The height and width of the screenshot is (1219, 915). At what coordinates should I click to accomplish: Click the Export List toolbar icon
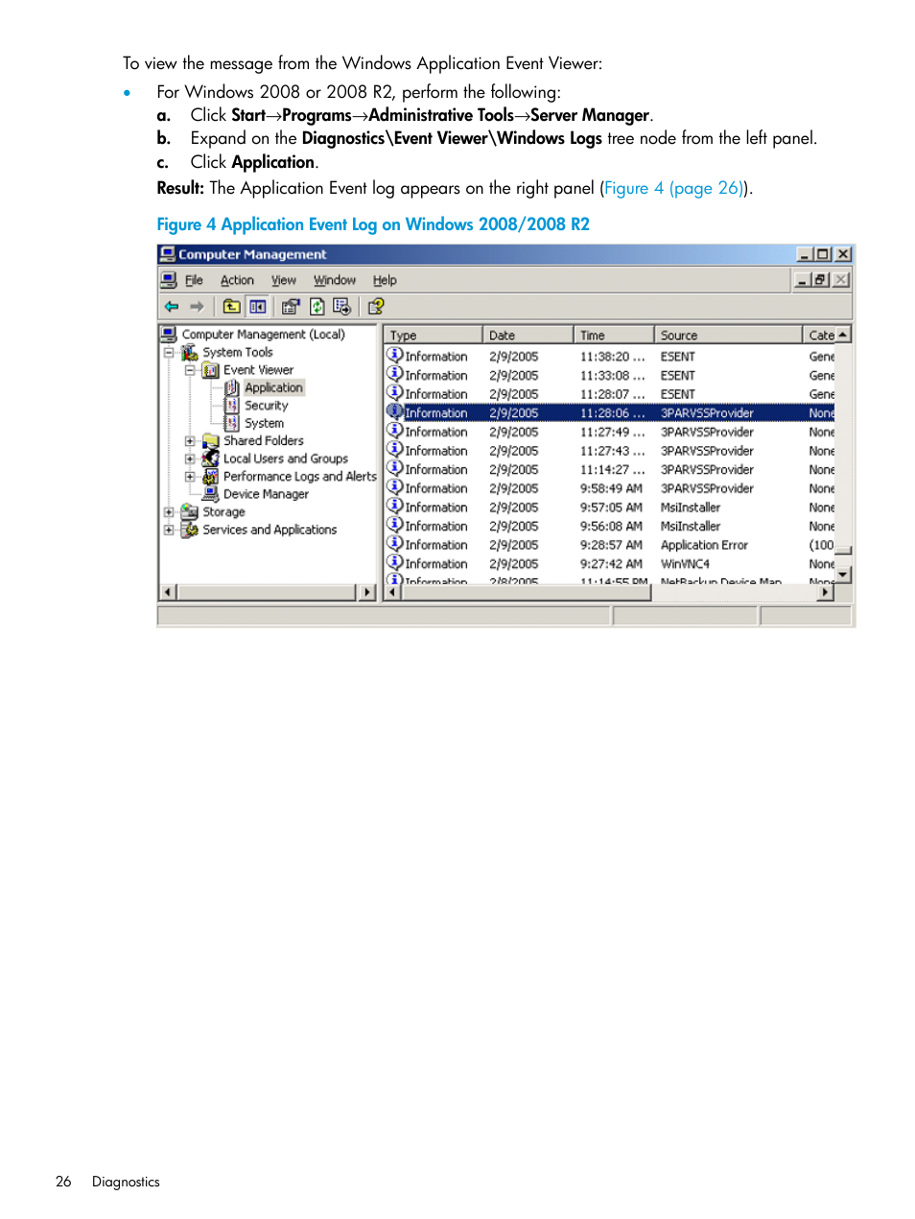pos(341,307)
